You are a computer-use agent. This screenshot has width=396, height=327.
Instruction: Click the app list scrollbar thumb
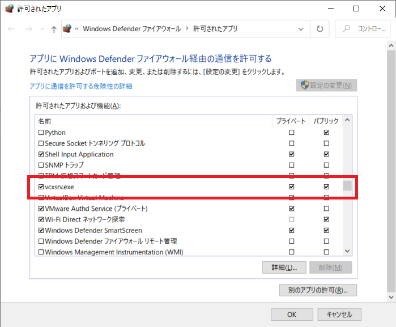(347, 185)
